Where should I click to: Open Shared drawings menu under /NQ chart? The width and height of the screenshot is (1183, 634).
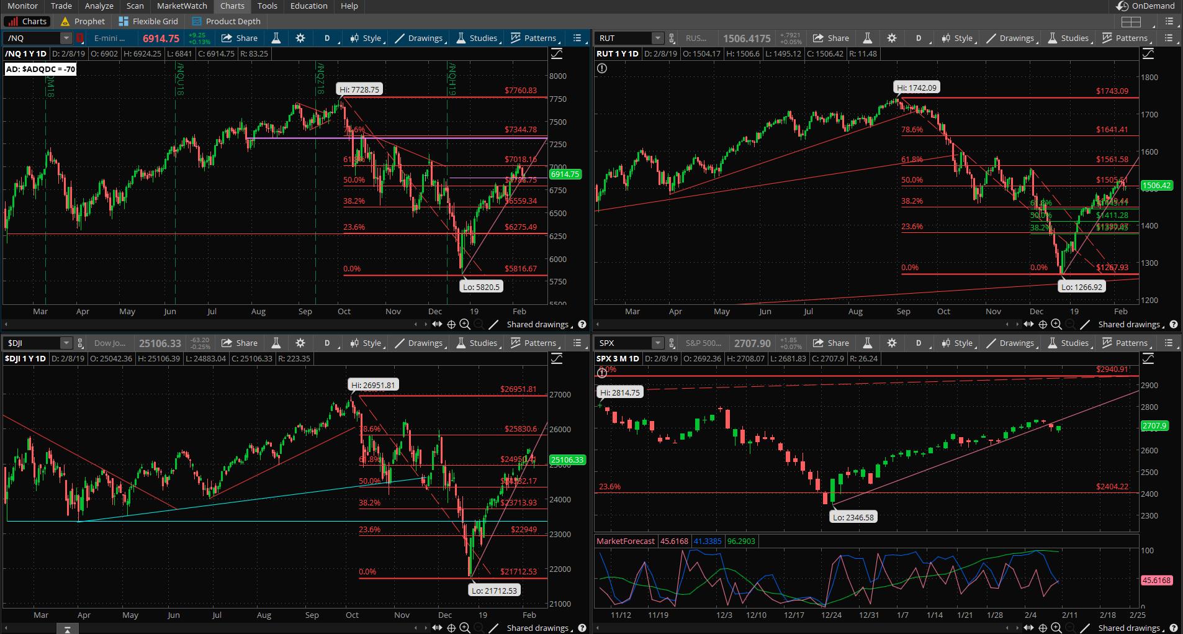point(539,324)
